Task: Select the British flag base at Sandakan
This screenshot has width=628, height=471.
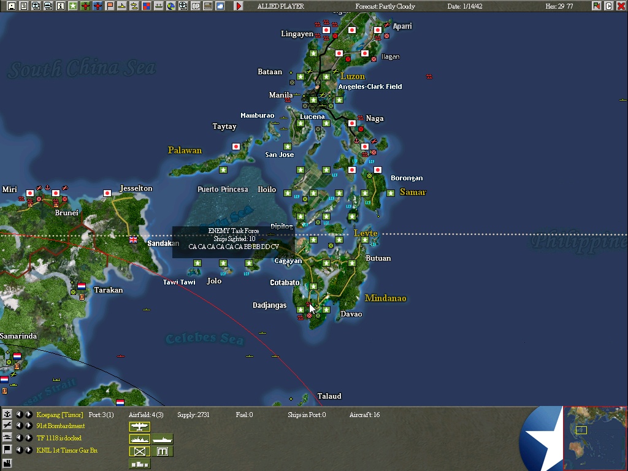Action: (x=133, y=240)
